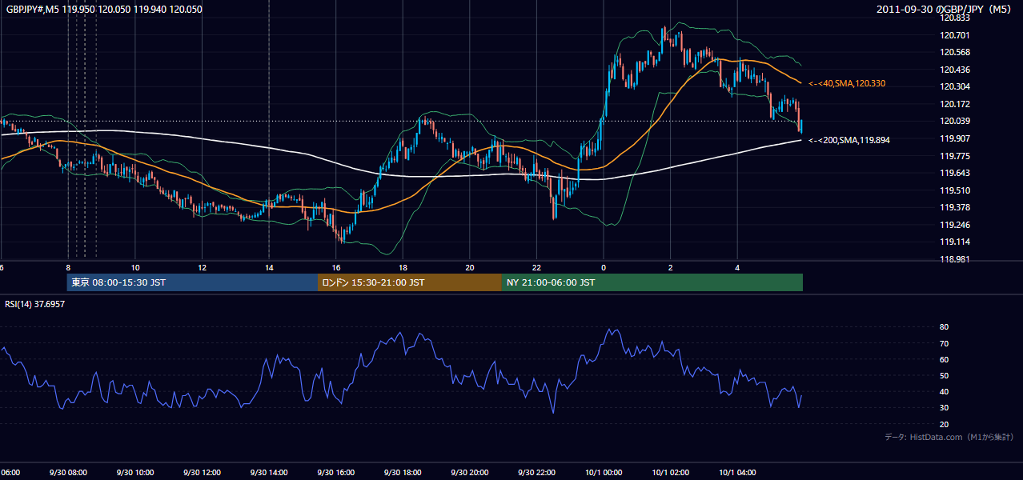Screen dimensions: 1023x480
Task: Click bottom time label 10/1 00:00
Action: tap(604, 473)
